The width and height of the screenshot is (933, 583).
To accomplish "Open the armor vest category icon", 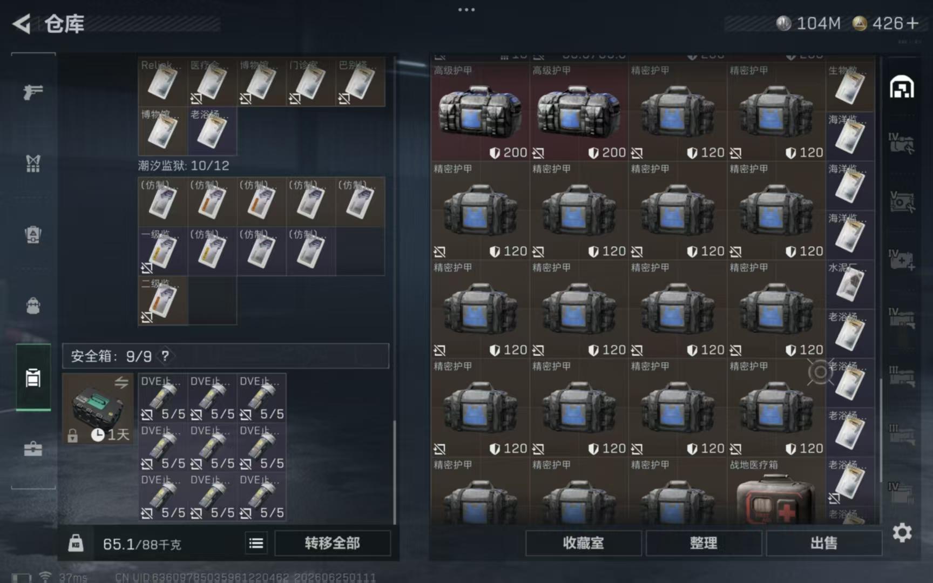I will coord(33,164).
